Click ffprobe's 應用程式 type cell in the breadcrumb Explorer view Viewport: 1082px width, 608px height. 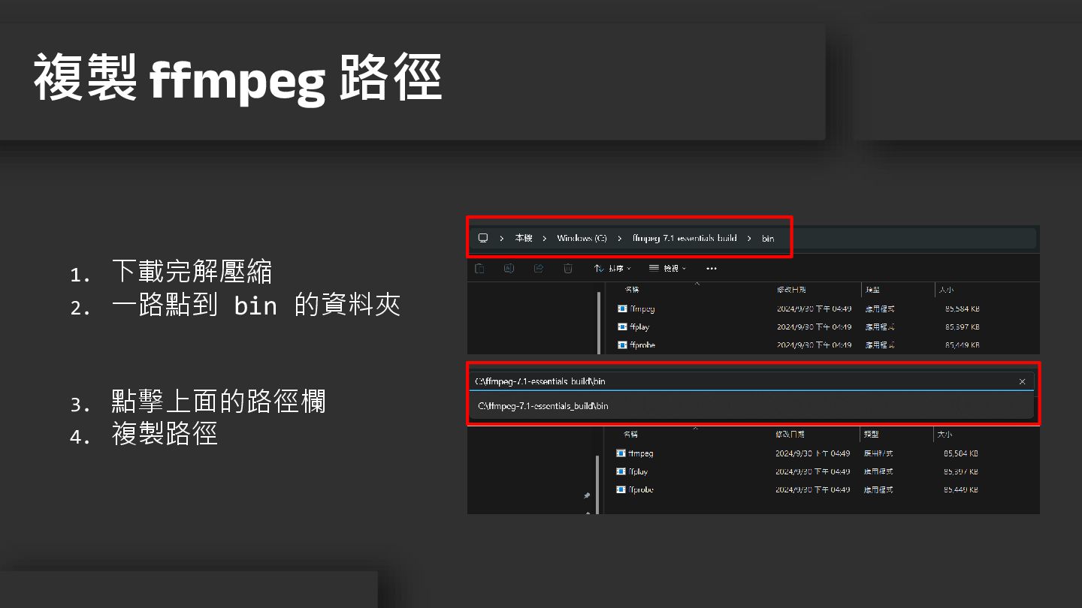(x=880, y=345)
